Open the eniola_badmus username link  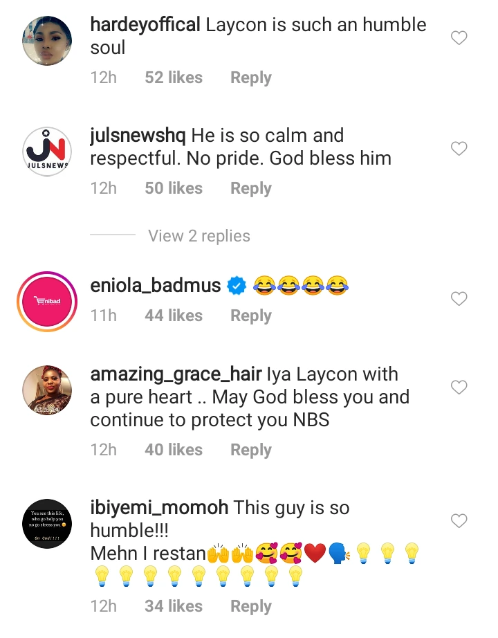[x=156, y=285]
